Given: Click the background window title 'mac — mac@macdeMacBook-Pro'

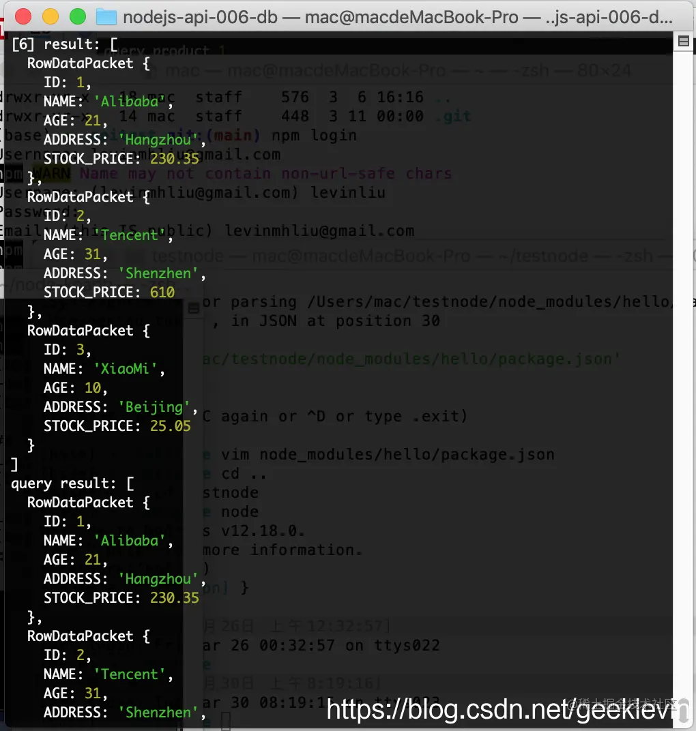Looking at the screenshot, I should click(x=306, y=71).
